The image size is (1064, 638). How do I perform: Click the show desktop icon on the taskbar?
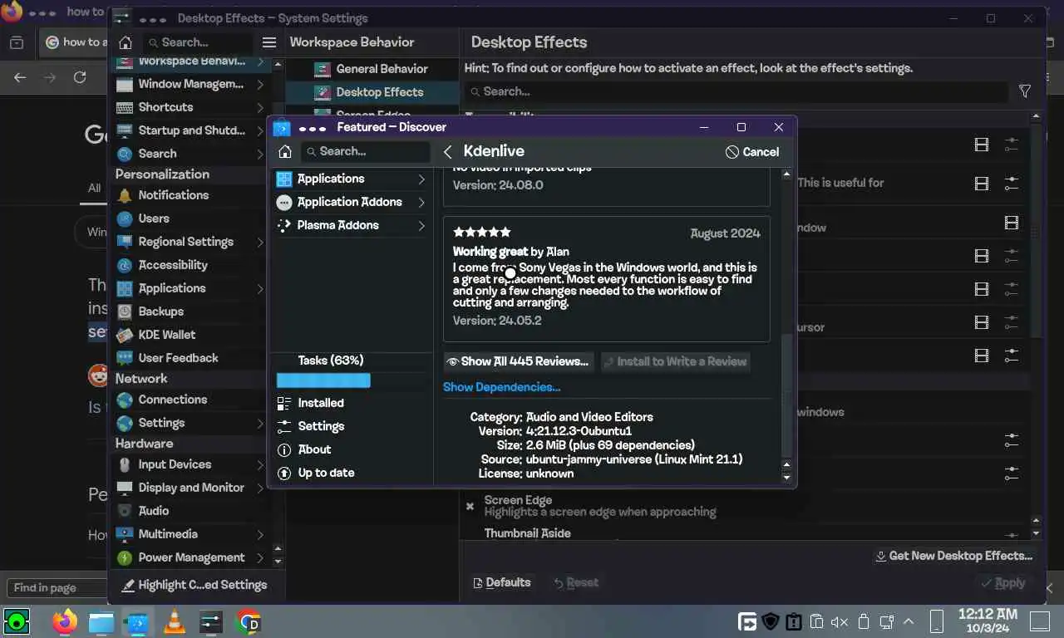click(x=1040, y=621)
